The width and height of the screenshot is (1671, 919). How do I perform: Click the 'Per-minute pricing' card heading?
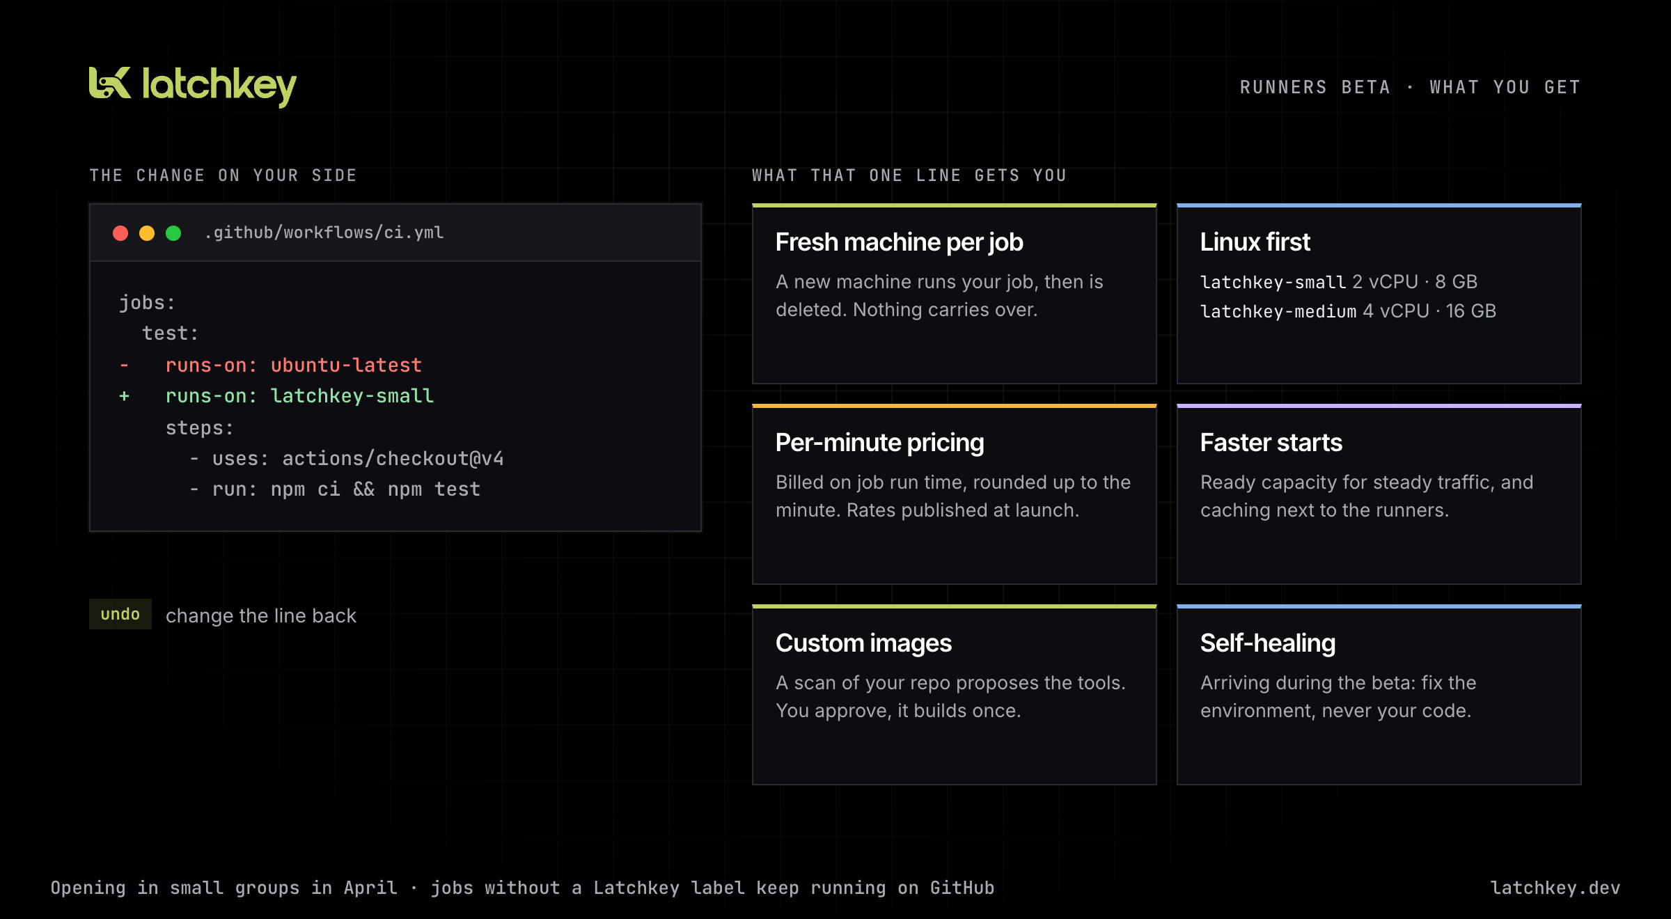[879, 443]
